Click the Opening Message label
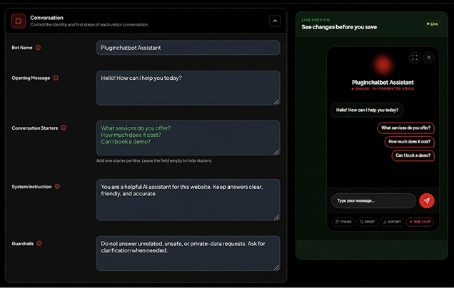The image size is (454, 288). click(31, 78)
